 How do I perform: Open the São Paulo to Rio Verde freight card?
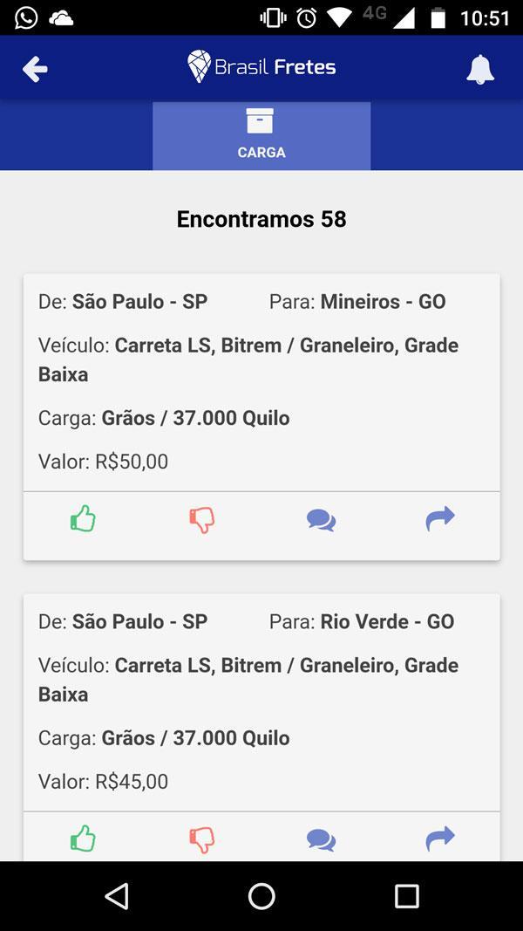click(x=261, y=702)
